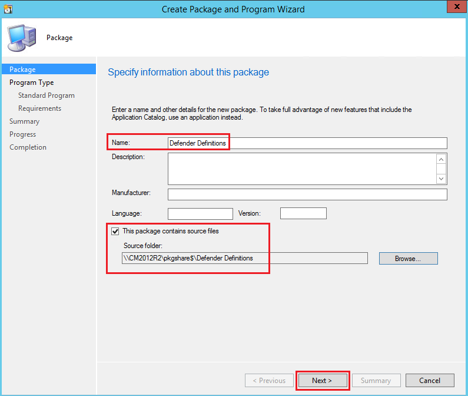Viewport: 468px width, 396px height.
Task: Click the Language text box
Action: [x=200, y=213]
